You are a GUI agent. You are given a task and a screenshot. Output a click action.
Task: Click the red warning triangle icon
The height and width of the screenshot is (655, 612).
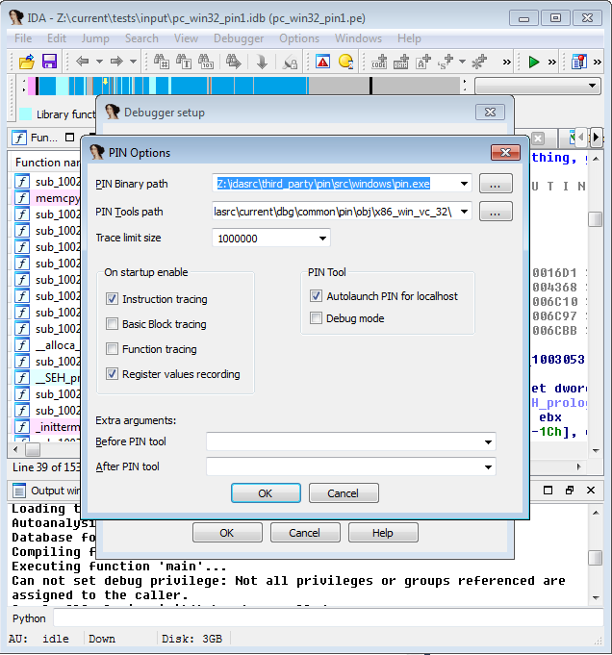pyautogui.click(x=322, y=62)
